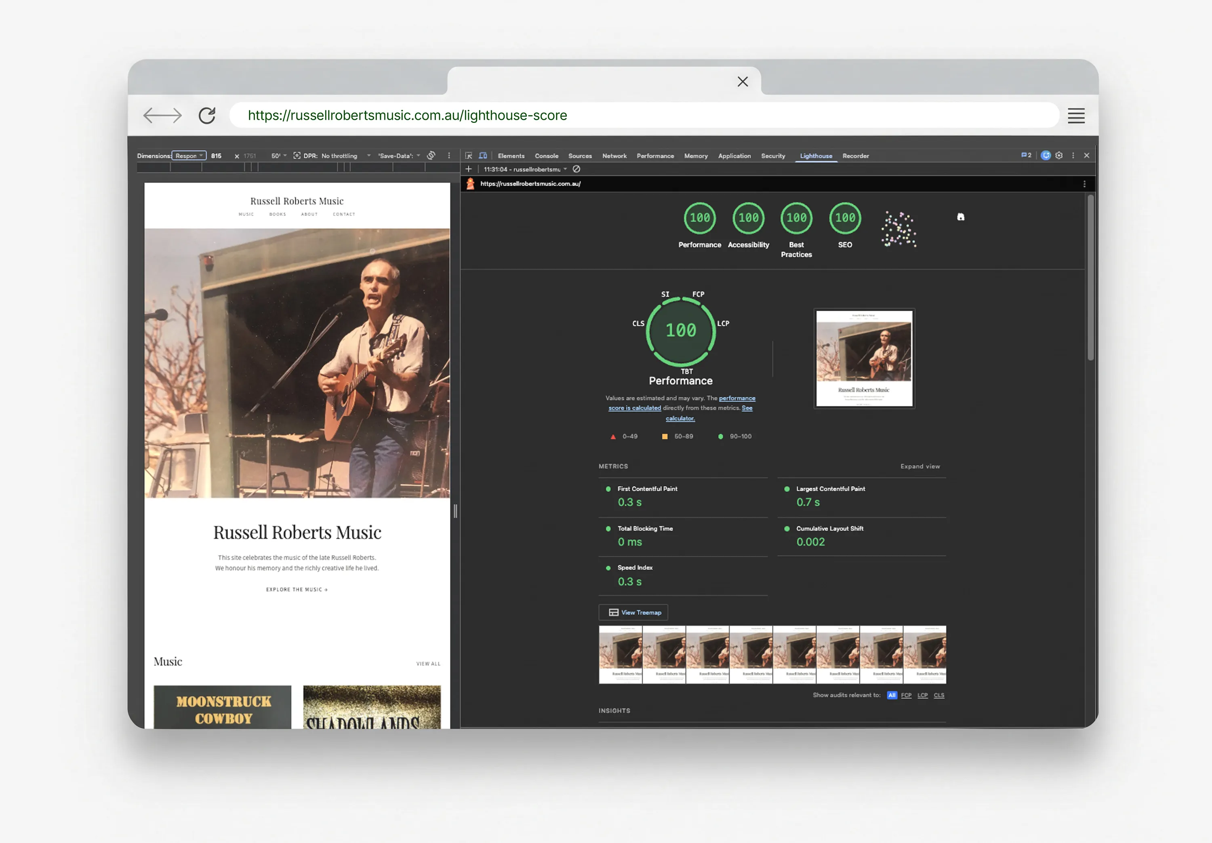Click the Cumulative Layout Shift metric
The width and height of the screenshot is (1212, 843).
tap(861, 536)
